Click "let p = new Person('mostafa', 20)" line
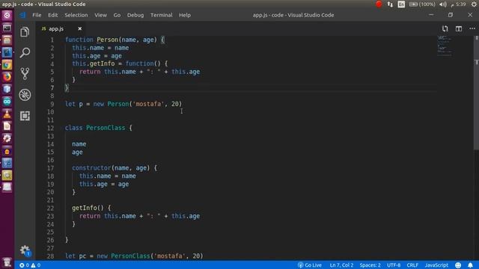479x269 pixels. point(123,104)
